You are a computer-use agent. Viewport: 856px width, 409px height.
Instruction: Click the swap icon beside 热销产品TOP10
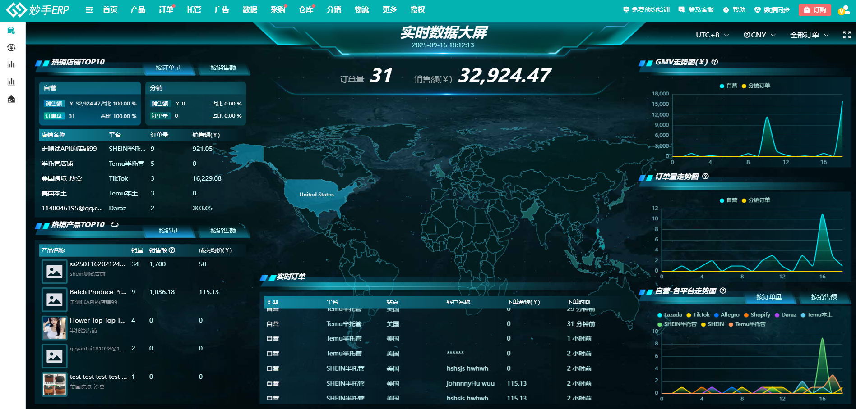click(x=115, y=225)
